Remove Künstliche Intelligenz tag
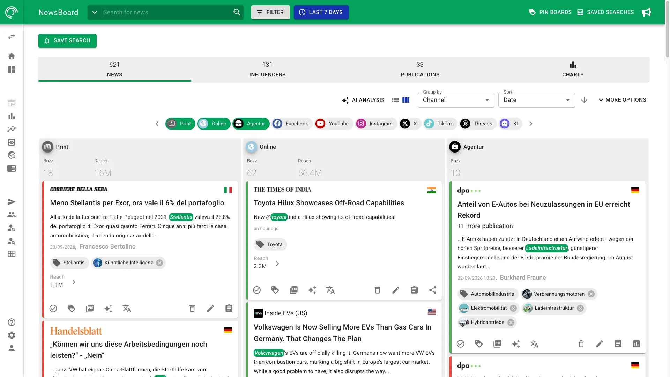The image size is (670, 377). click(159, 263)
